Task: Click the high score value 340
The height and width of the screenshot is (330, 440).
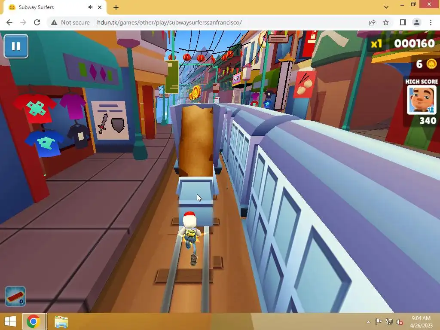Action: 428,121
